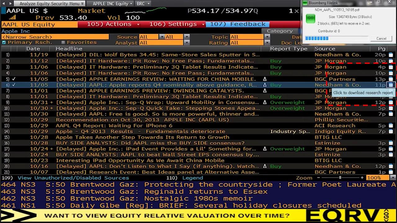Open the Rating All dropdown
Screen dimensions: 397x223
(x=267, y=43)
